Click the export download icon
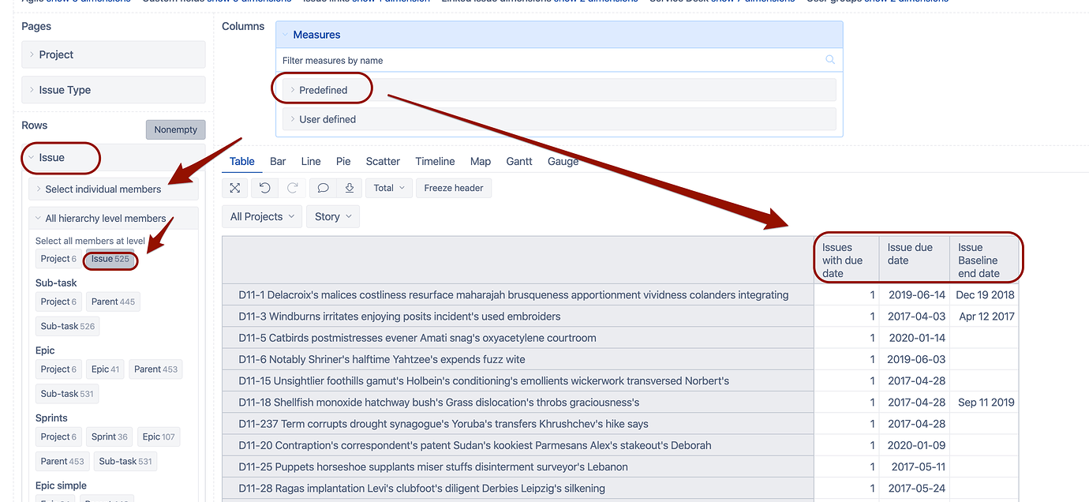This screenshot has height=502, width=1089. coord(349,188)
